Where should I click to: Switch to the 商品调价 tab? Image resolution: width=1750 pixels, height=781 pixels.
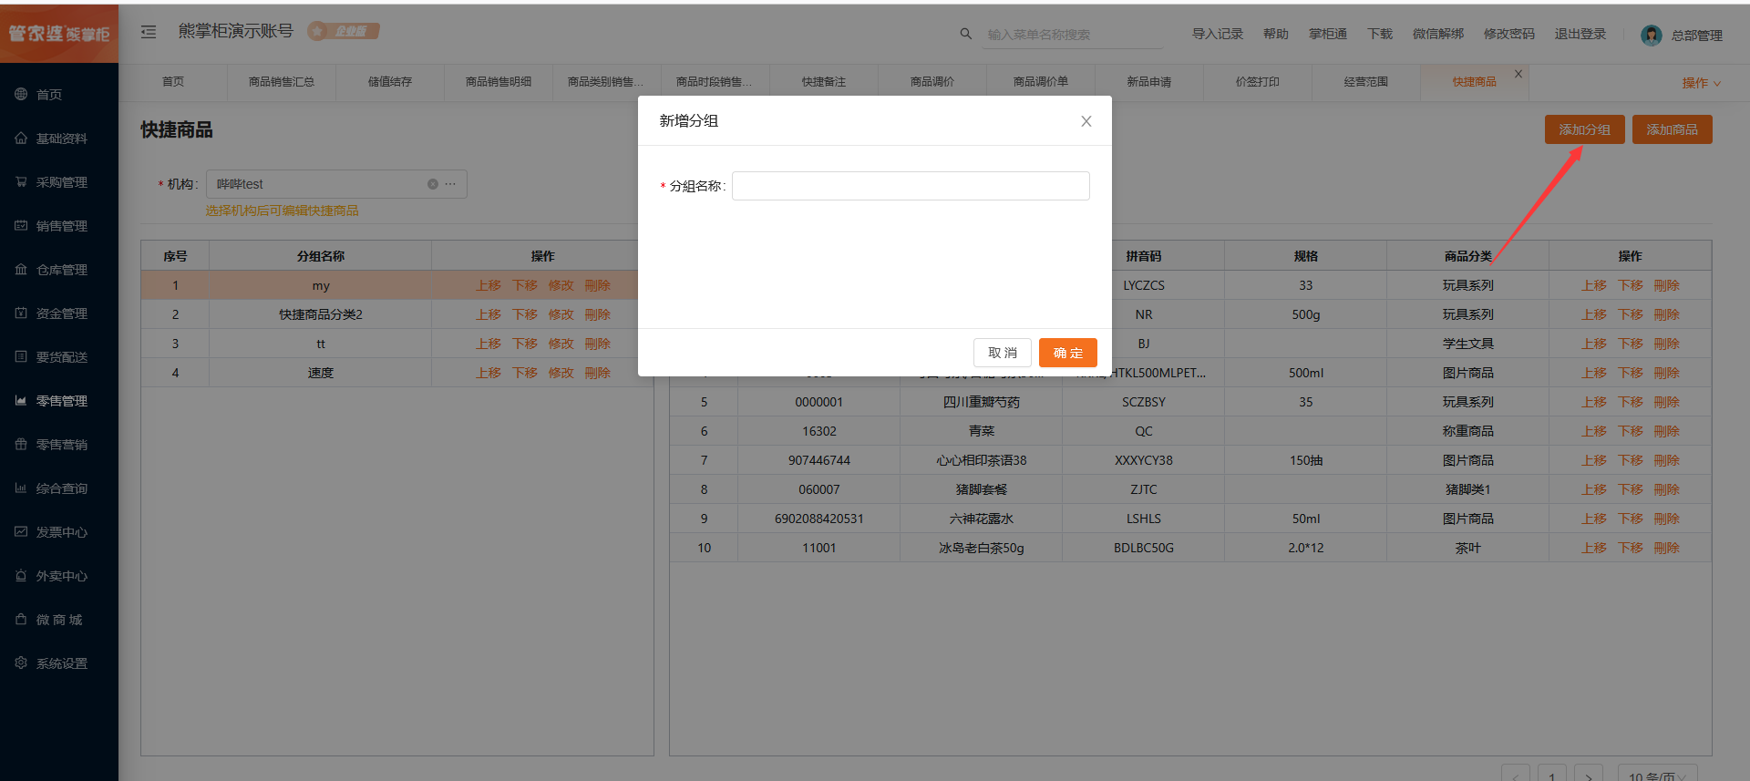[932, 82]
